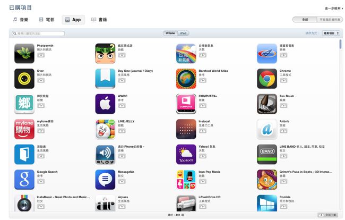Open the Chrome app icon
Image resolution: width=345 pixels, height=220 pixels.
coord(267,79)
